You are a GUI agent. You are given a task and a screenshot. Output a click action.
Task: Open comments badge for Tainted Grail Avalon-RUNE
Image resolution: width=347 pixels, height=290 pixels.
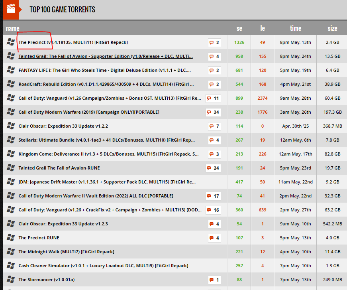(x=213, y=168)
